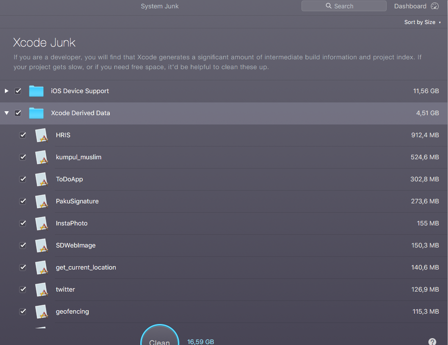448x345 pixels.
Task: Click the 140,6 MB size value
Action: [x=425, y=267]
